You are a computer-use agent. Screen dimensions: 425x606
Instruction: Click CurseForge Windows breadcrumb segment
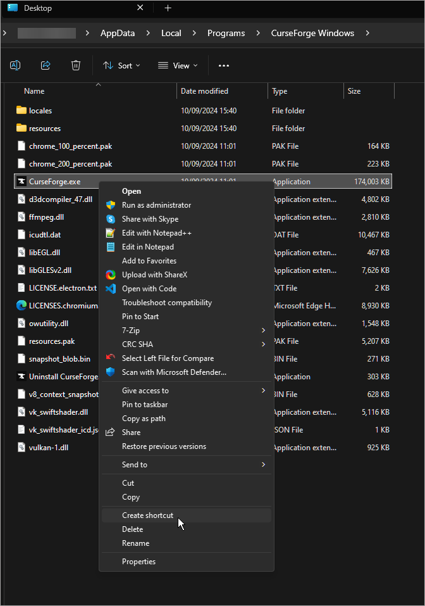click(312, 33)
